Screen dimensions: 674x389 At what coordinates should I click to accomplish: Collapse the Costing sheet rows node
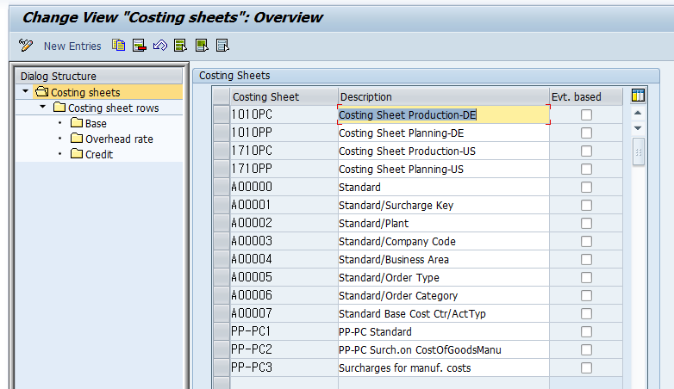coord(42,107)
